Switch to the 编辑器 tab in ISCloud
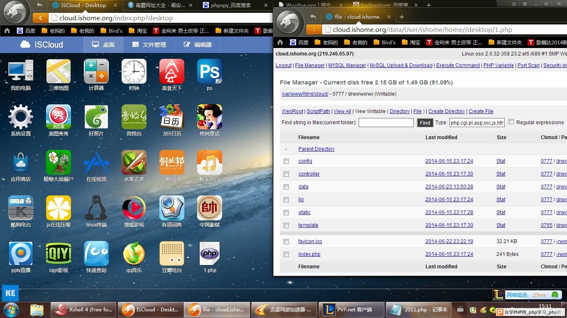567x318 pixels. tap(198, 45)
